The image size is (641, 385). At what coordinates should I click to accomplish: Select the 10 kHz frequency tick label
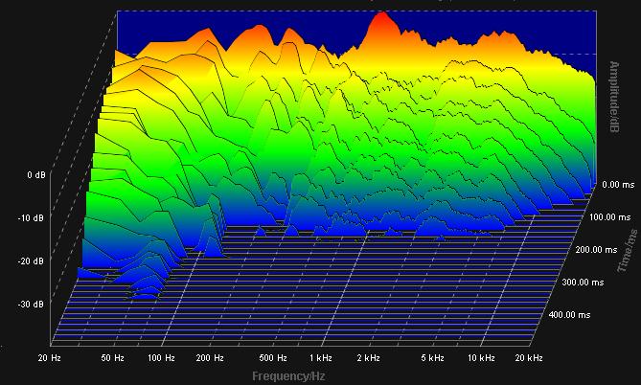[481, 358]
